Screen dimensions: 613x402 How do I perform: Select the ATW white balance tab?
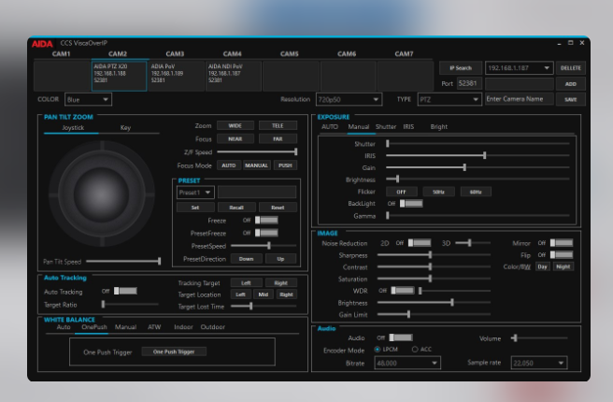[154, 327]
